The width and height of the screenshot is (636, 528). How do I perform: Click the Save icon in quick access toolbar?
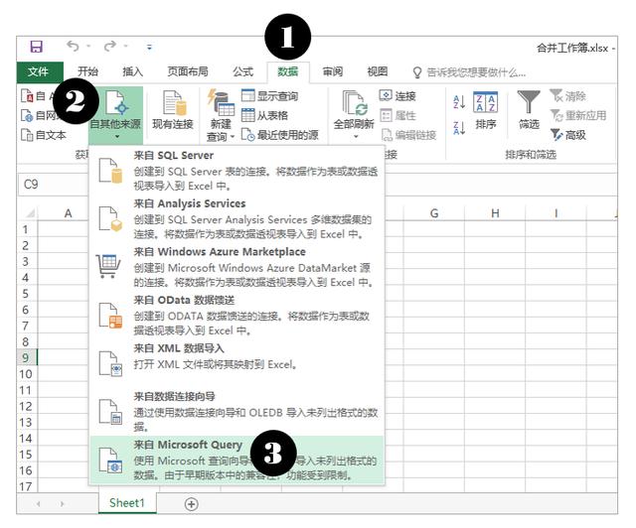(36, 47)
